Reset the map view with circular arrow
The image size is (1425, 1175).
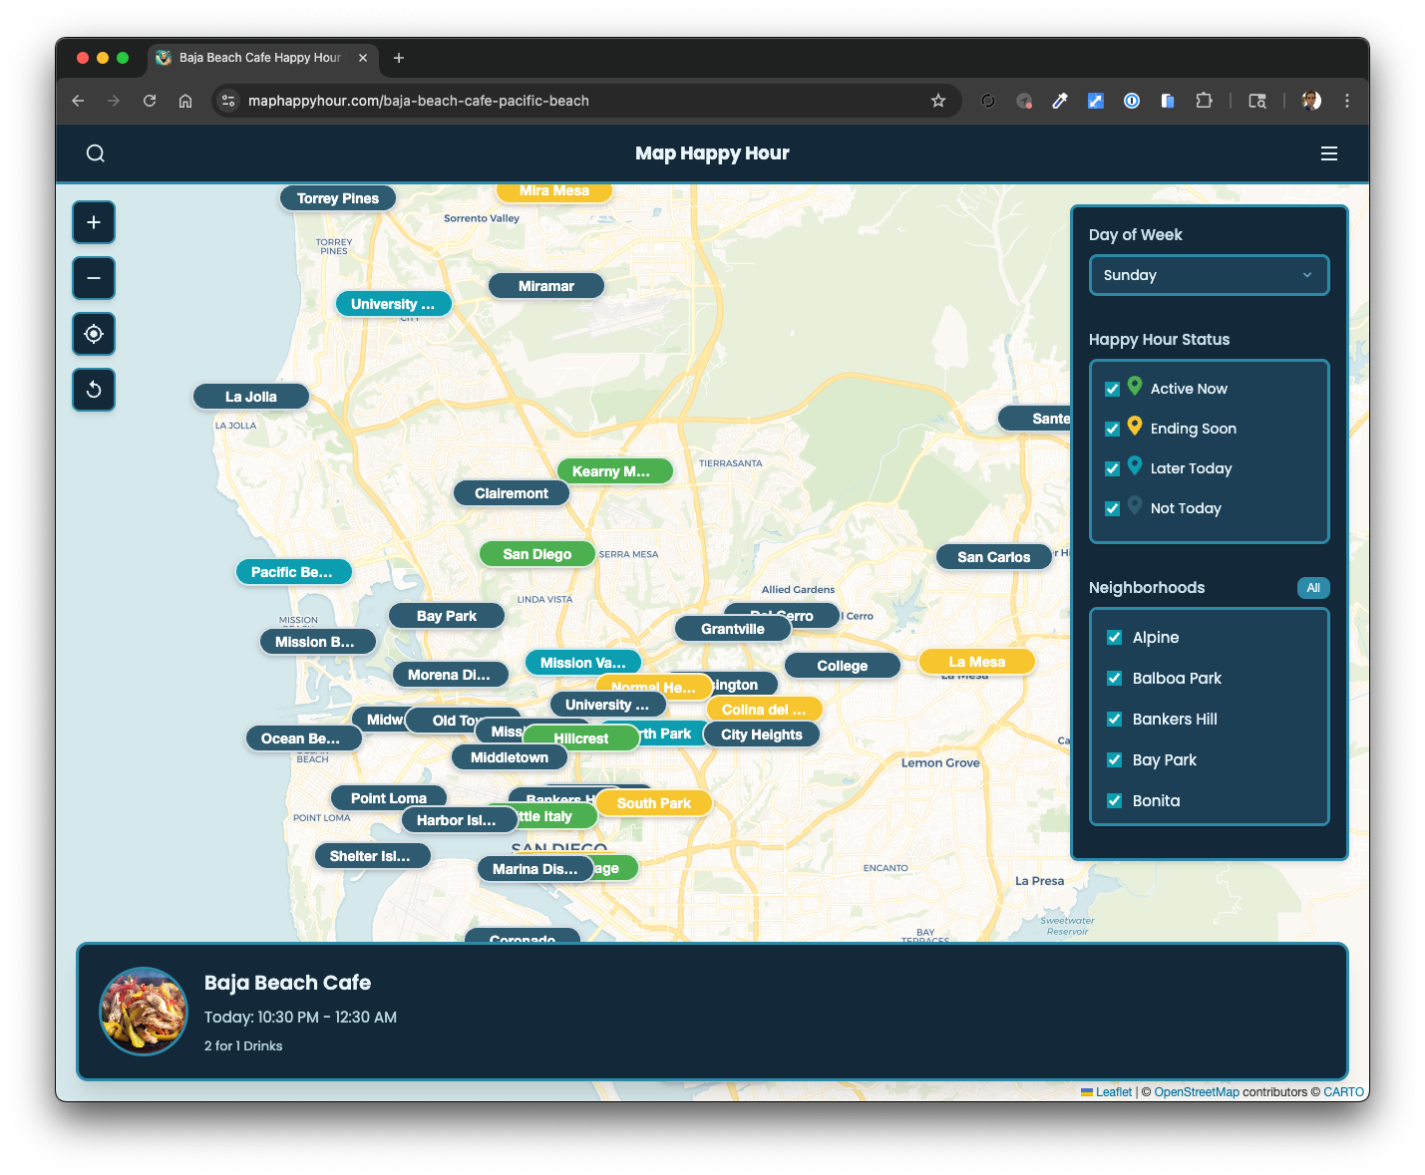(93, 389)
